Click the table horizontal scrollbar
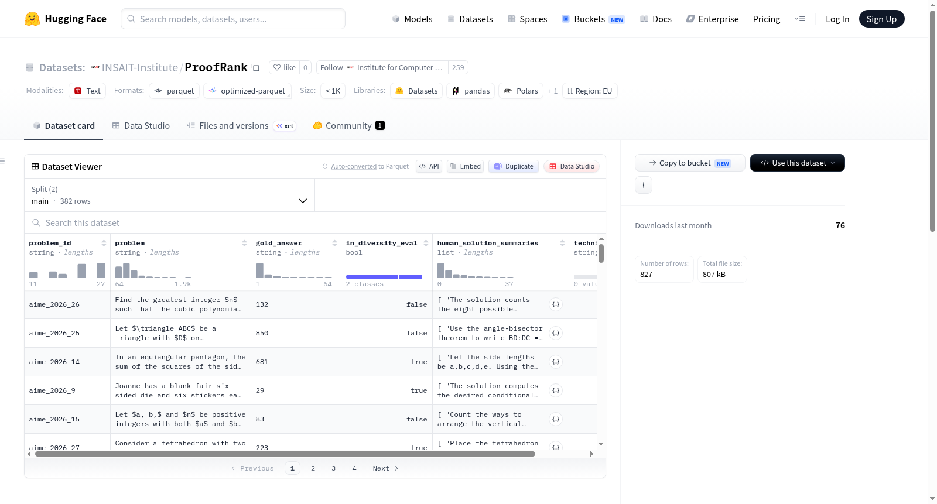Viewport: 937px width, 504px height. click(x=285, y=454)
